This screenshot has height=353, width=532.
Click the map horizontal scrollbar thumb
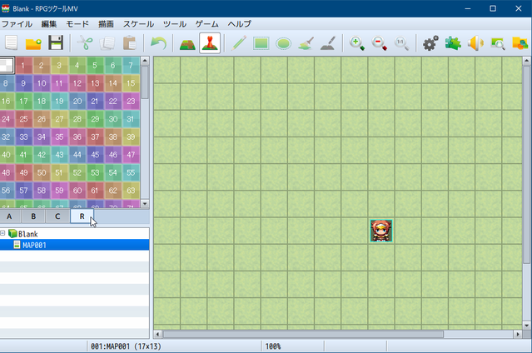tap(303, 335)
